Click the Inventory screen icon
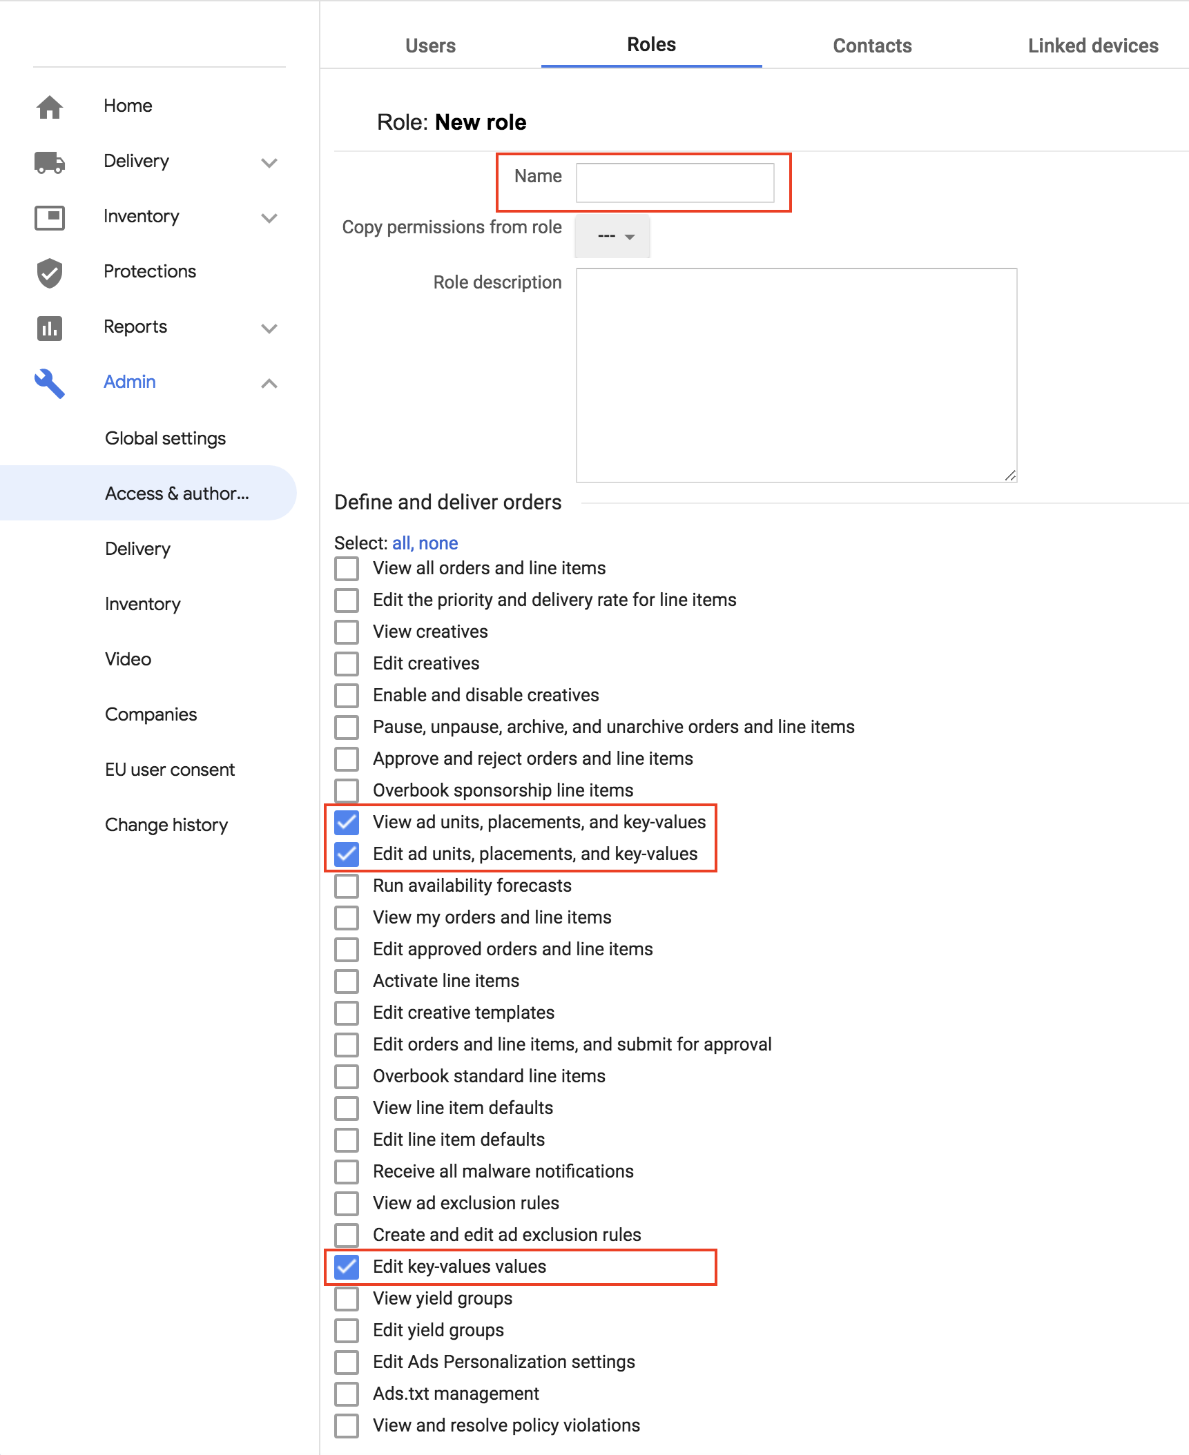The image size is (1189, 1455). (x=50, y=217)
